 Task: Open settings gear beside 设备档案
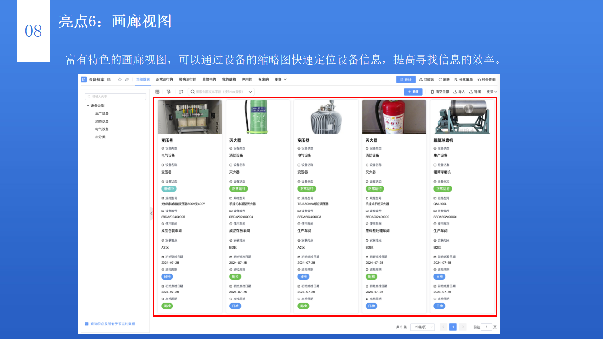coord(108,79)
